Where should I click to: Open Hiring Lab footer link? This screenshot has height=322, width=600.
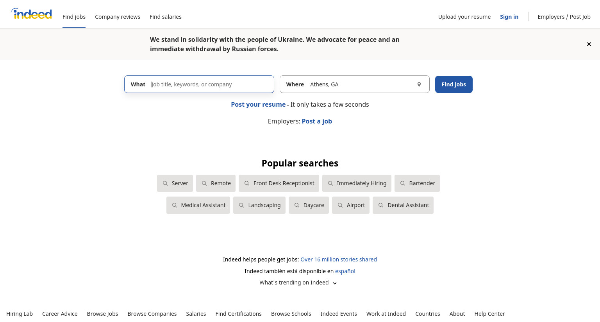coord(20,314)
